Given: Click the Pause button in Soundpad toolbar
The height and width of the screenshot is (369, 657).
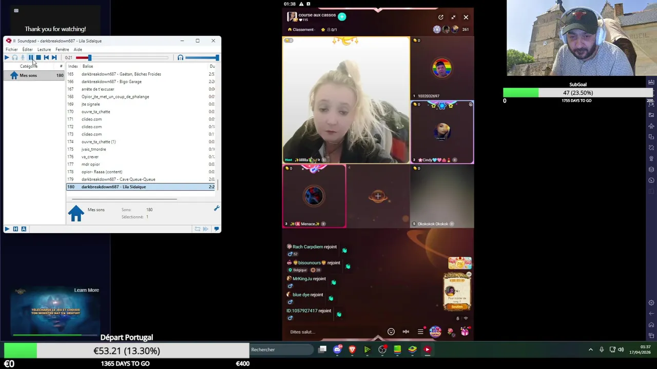Looking at the screenshot, I should click(x=31, y=57).
